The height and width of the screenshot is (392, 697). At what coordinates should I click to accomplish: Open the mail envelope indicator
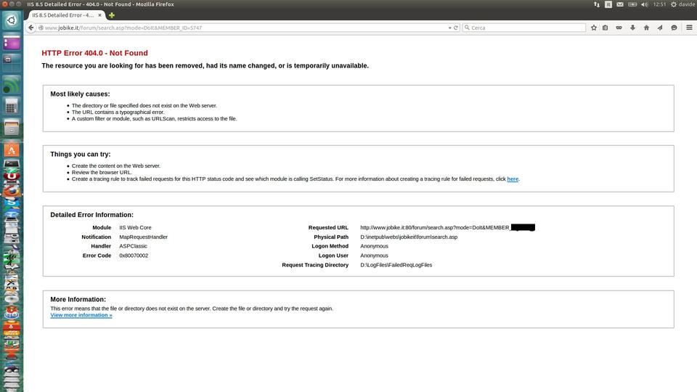pos(619,4)
